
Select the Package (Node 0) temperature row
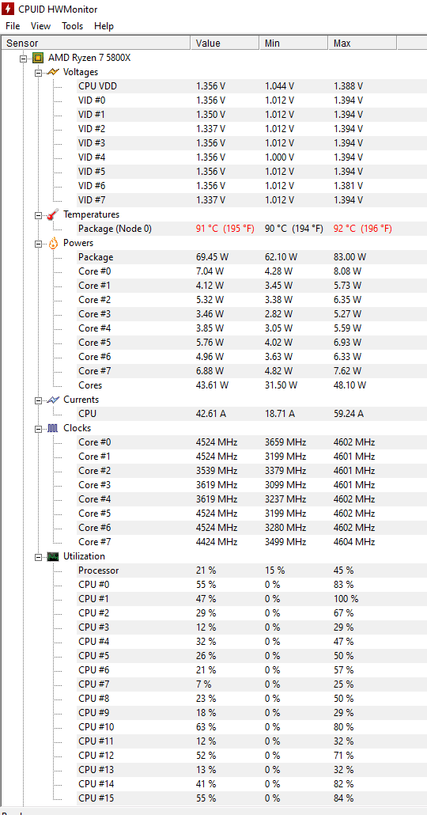click(251, 228)
